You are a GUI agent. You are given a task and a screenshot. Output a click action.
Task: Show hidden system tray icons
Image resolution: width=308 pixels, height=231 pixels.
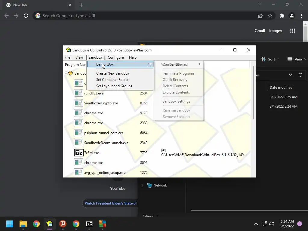[256, 224]
